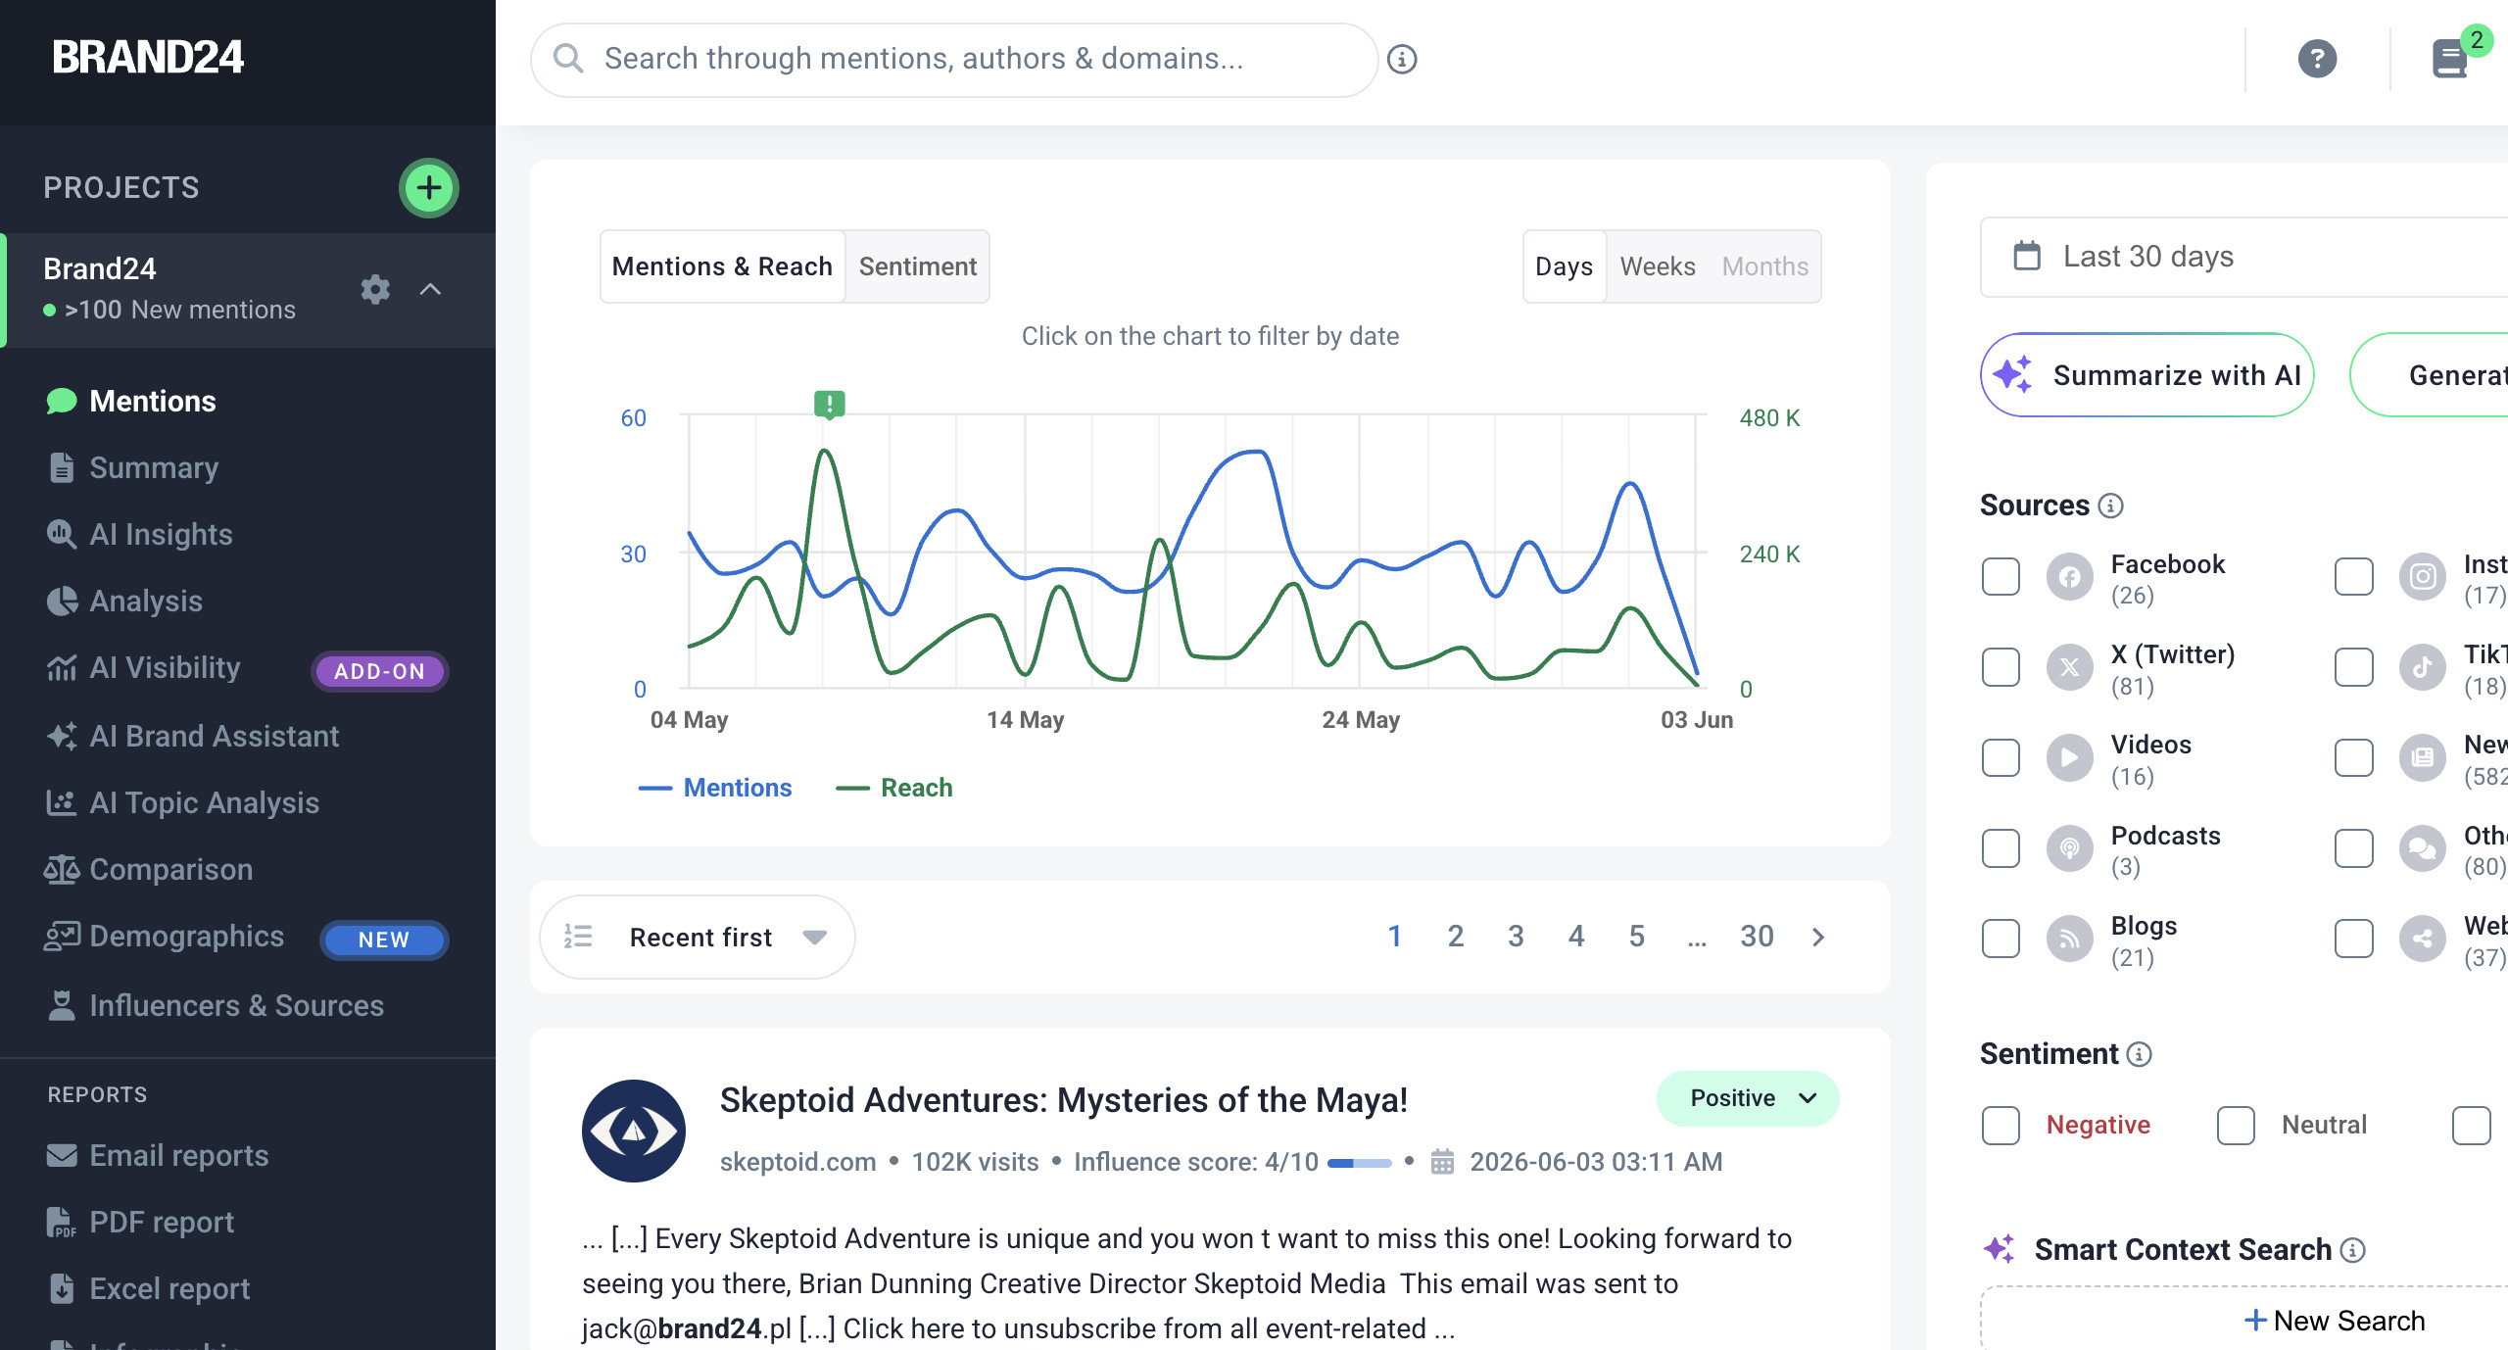2508x1350 pixels.
Task: Click the Videos source icon
Action: pyautogui.click(x=2069, y=758)
